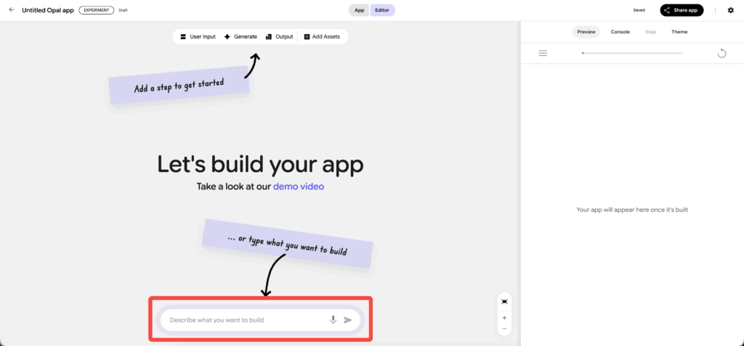Open the demo video link
Screen dimensions: 744x346
pos(299,186)
